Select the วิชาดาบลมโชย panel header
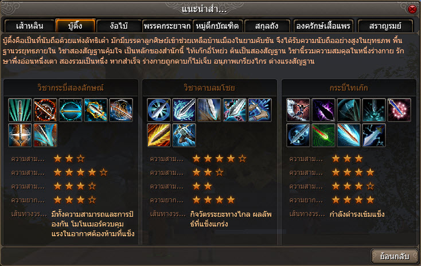The width and height of the screenshot is (421, 266). tap(209, 88)
